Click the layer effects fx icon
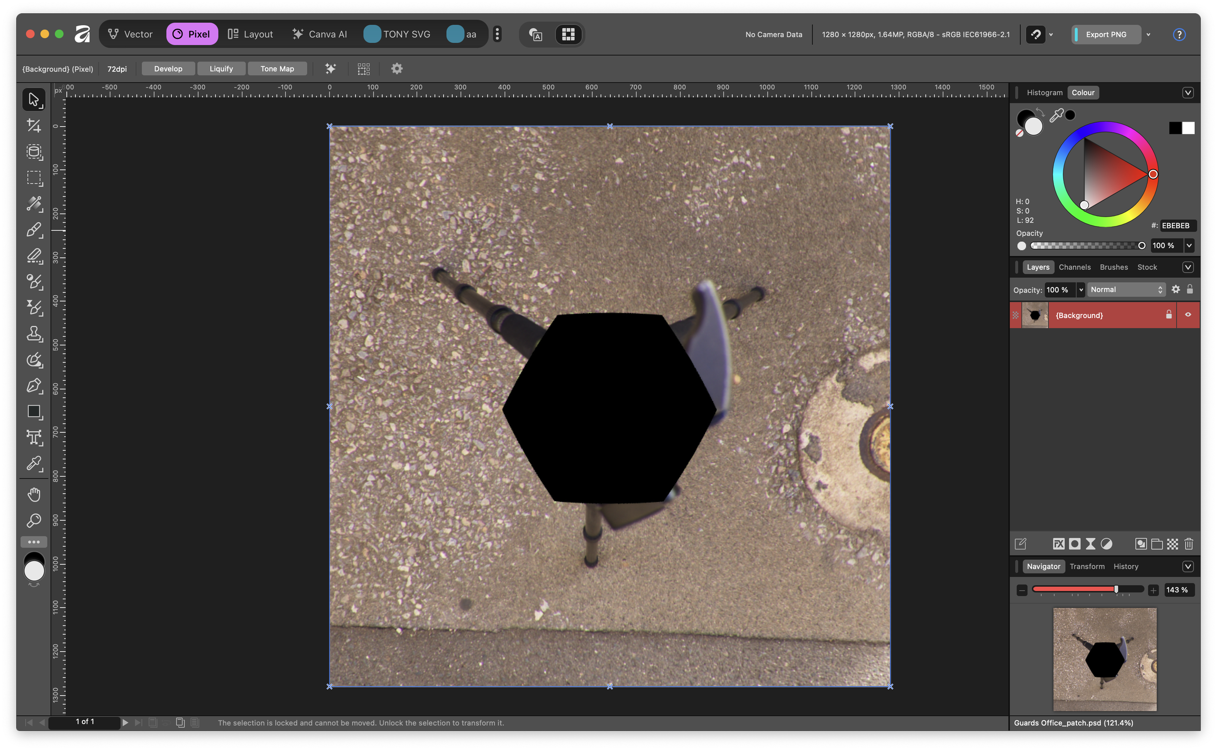Viewport: 1217px width, 750px height. click(1058, 544)
